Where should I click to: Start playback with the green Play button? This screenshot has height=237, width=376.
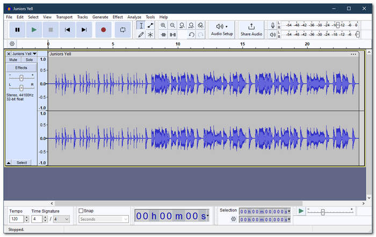[x=34, y=29]
